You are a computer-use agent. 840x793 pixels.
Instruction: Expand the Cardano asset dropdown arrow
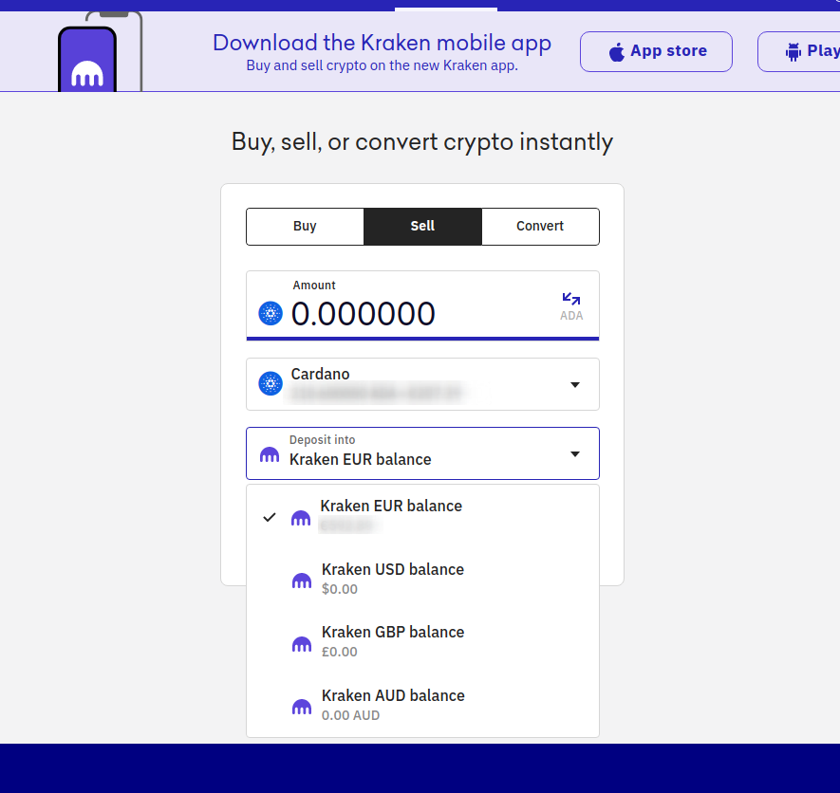point(574,384)
